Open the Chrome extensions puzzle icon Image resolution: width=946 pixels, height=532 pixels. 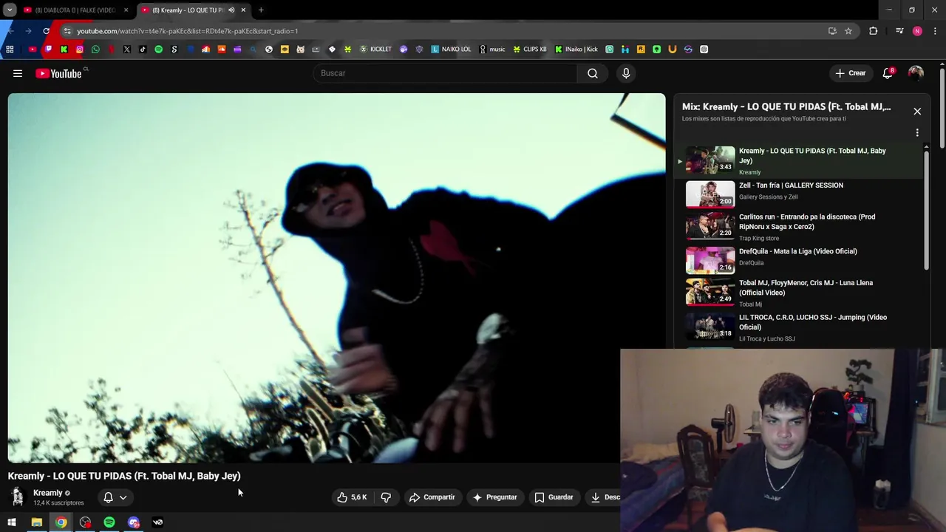(x=874, y=31)
